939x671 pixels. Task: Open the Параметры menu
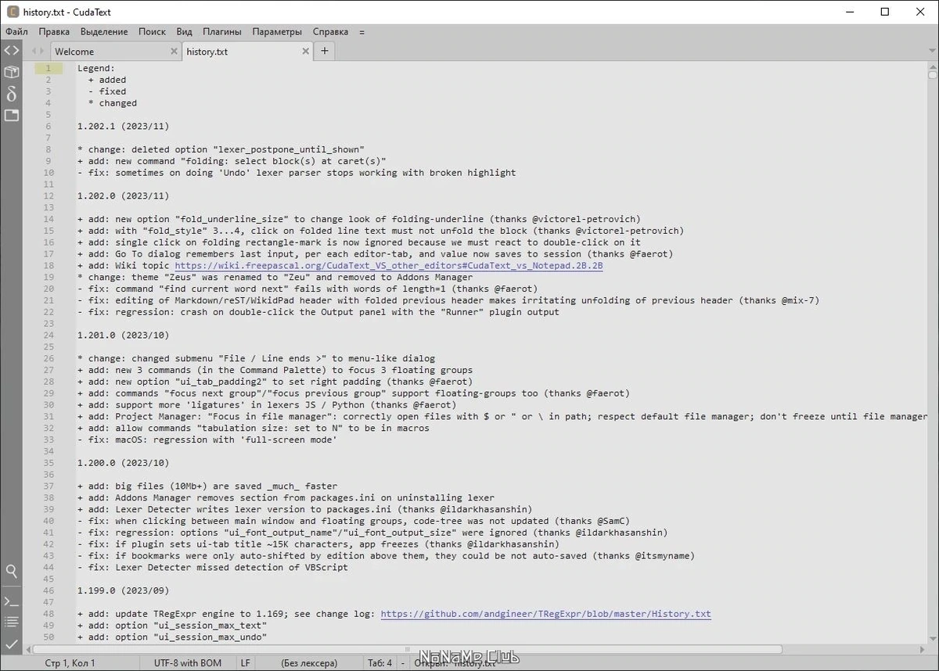point(277,32)
